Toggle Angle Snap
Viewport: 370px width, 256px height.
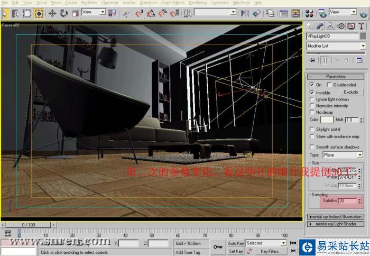[151, 13]
